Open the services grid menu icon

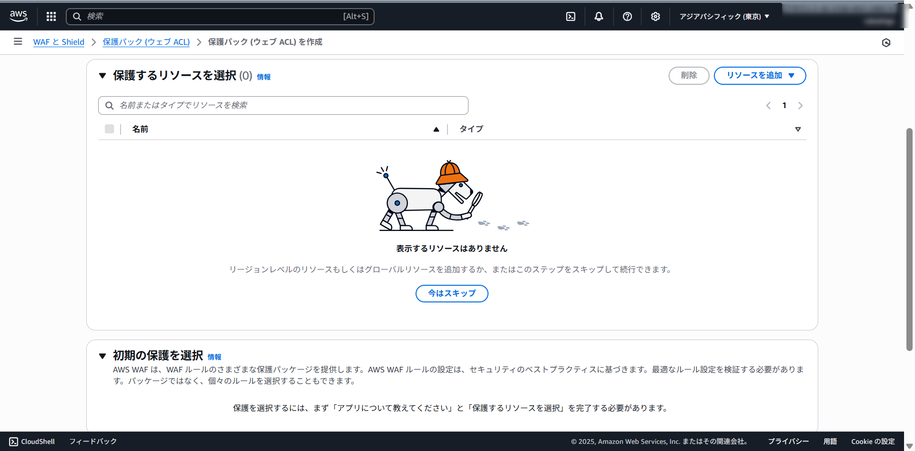tap(51, 17)
